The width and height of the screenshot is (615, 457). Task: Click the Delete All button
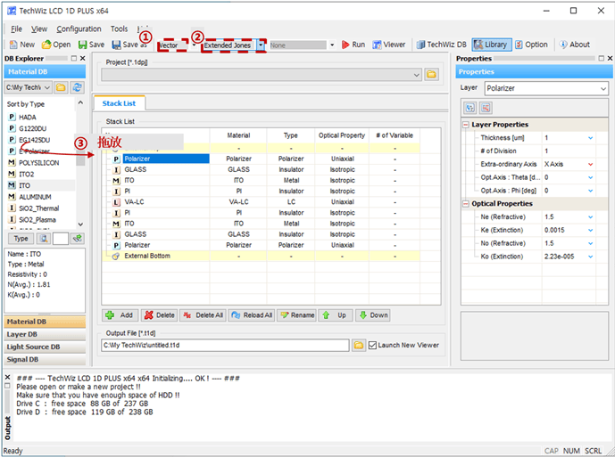[204, 315]
